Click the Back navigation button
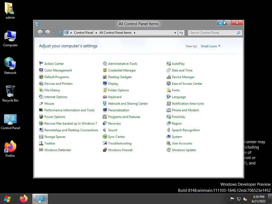The width and height of the screenshot is (272, 204). 40,33
